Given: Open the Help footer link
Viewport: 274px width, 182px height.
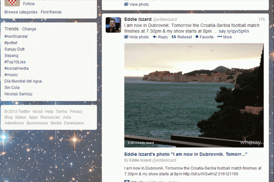Looking at the screenshot, I should [49, 111].
